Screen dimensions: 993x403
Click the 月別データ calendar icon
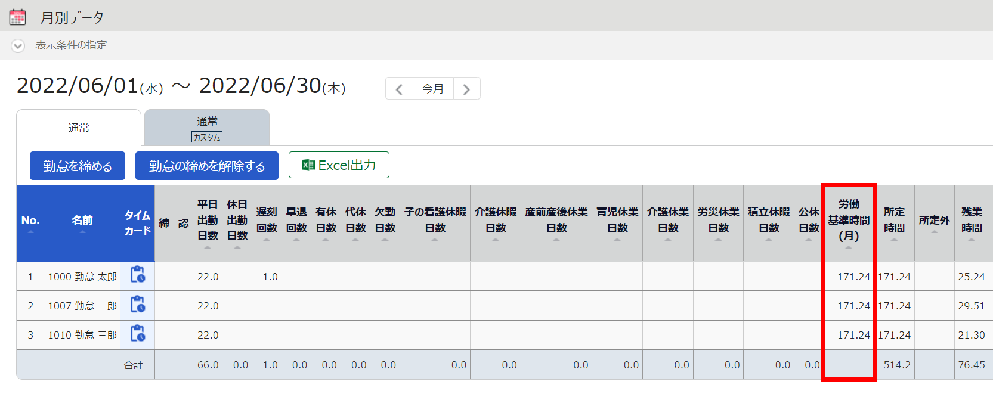[18, 17]
